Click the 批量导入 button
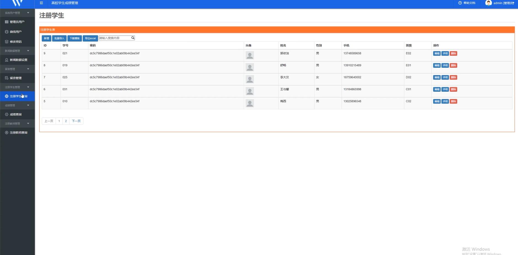Screen dimensions: 518x255 pyautogui.click(x=59, y=38)
